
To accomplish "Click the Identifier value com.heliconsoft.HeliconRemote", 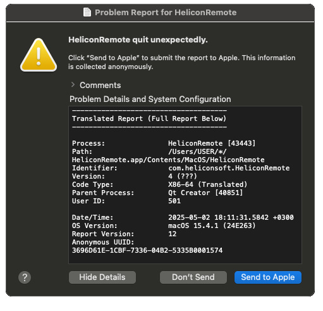I will [x=229, y=168].
